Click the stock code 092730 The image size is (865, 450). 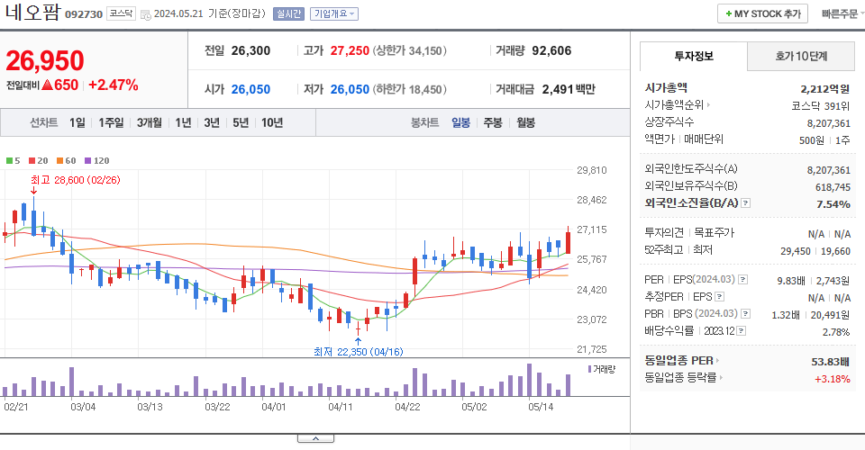coord(84,14)
